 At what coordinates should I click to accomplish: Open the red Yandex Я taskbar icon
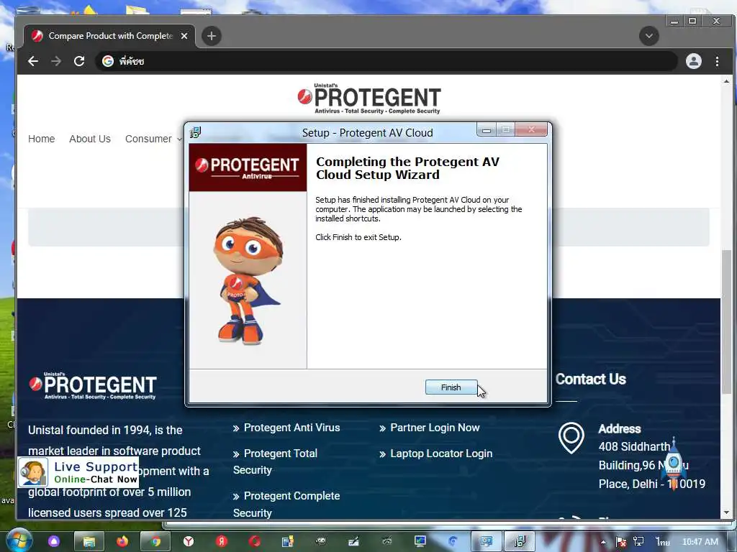(222, 542)
